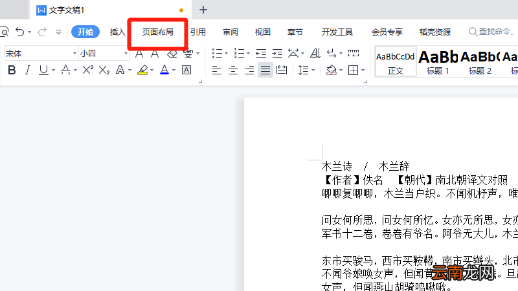The height and width of the screenshot is (291, 518).
Task: Increase paragraph indent
Action: (x=277, y=54)
